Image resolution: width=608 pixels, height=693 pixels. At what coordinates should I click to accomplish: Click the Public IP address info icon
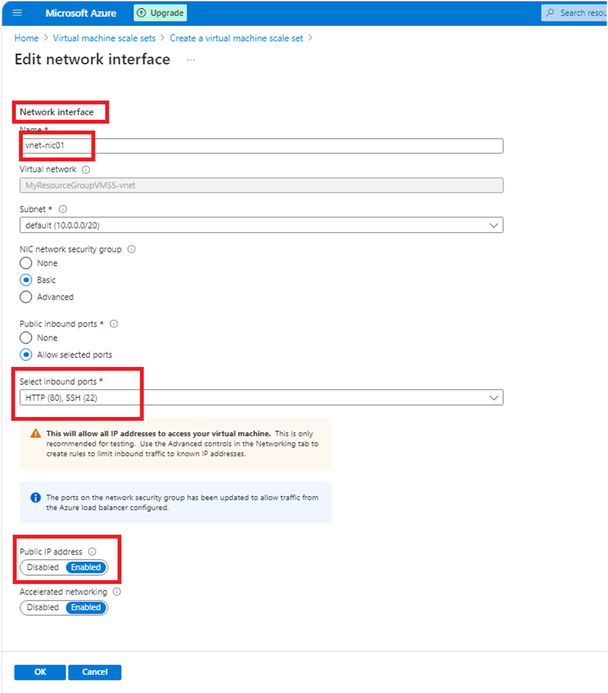93,552
